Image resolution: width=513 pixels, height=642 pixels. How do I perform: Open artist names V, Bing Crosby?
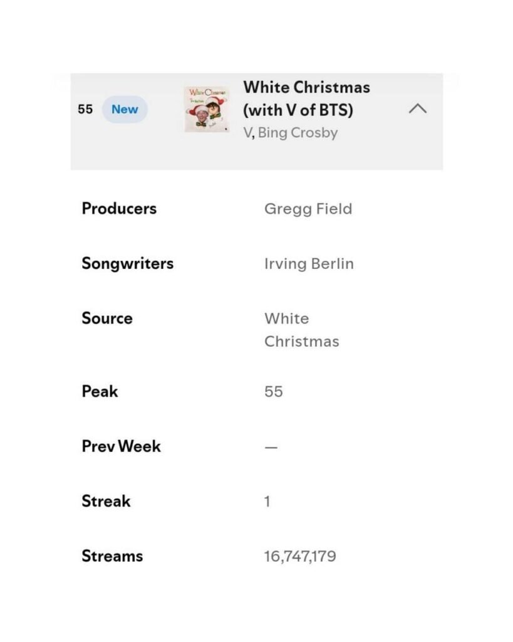(291, 133)
